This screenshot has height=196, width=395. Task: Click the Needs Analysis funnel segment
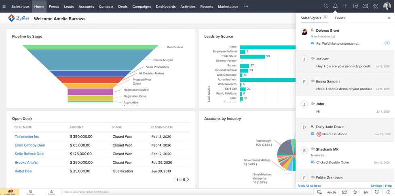(x=90, y=60)
